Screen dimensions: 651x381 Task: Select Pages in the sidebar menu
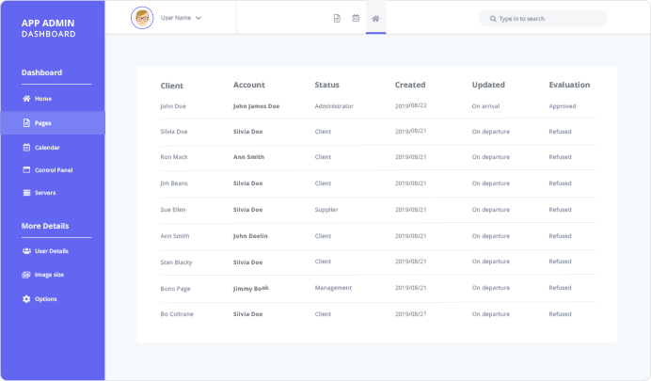pos(42,123)
